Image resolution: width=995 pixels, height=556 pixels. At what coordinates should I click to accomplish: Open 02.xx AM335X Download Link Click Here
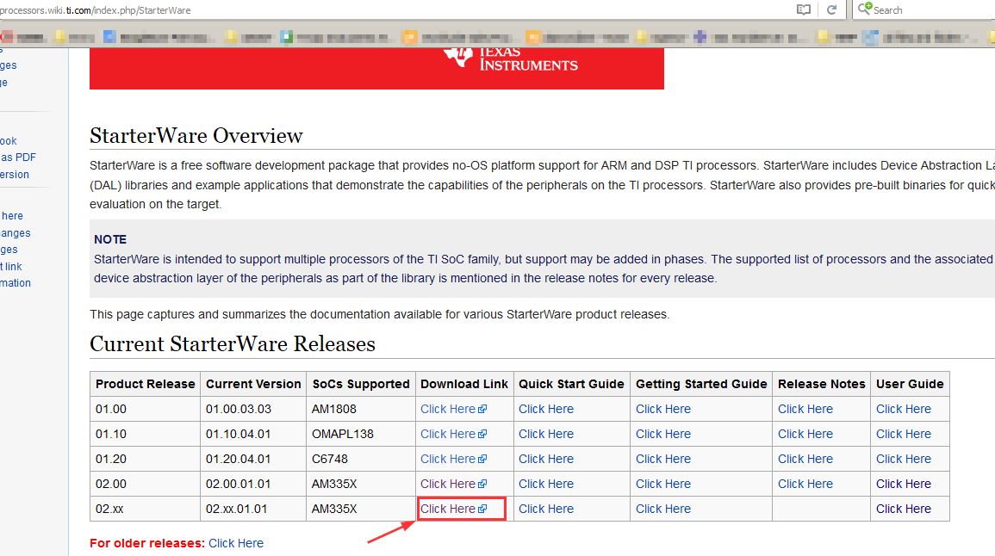(453, 509)
